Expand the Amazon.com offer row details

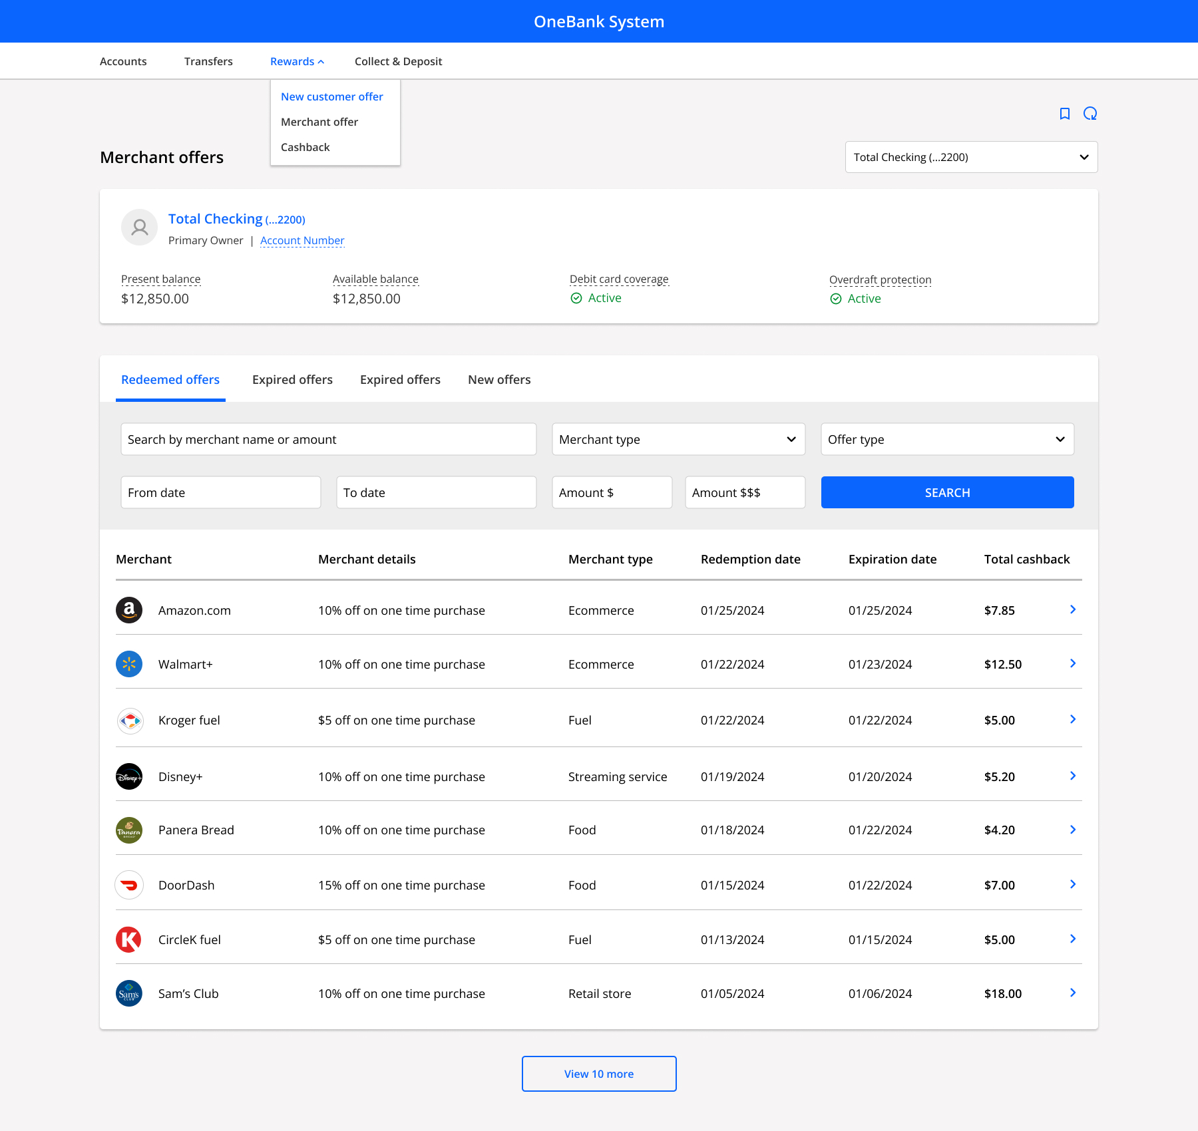point(1072,609)
